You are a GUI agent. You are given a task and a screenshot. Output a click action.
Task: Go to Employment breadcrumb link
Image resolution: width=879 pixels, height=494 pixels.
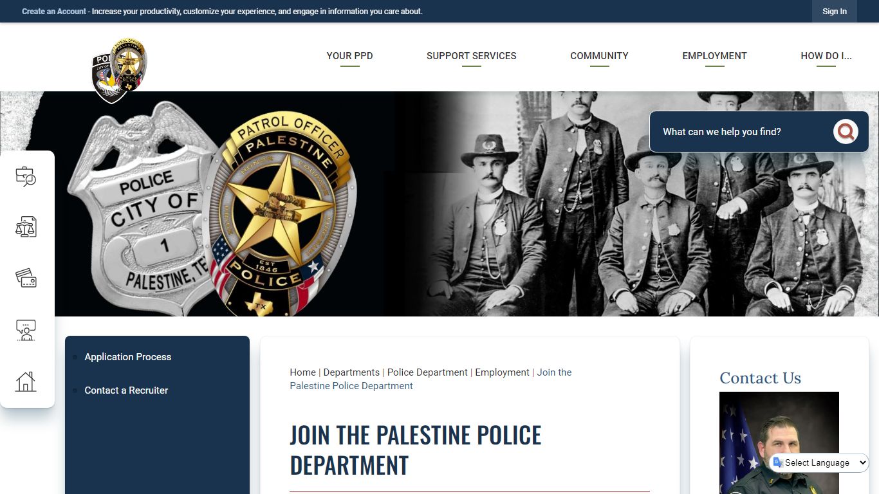[502, 372]
